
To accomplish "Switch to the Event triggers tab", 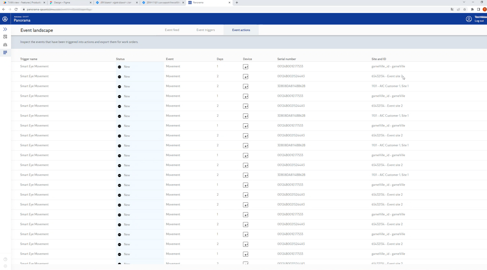I will [206, 30].
